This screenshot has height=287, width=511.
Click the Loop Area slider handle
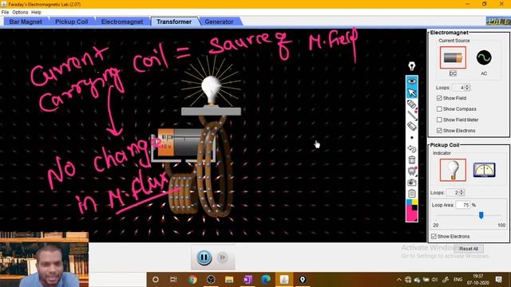(481, 215)
